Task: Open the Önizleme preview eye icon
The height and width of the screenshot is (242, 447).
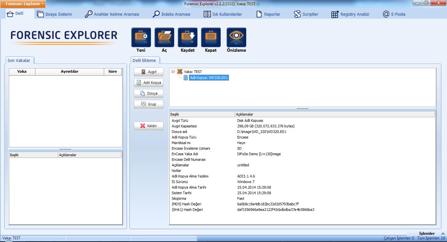Action: coord(236,37)
